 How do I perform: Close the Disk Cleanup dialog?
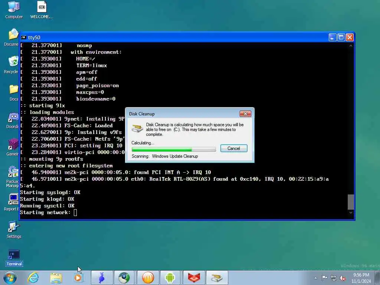point(245,114)
